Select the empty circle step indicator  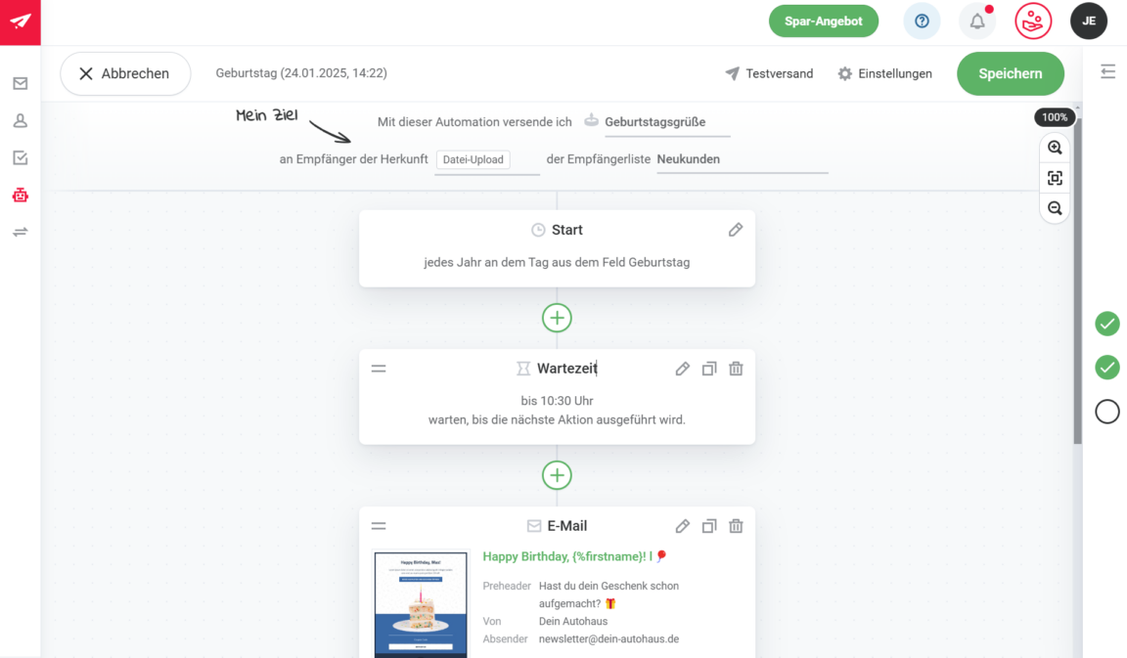click(1106, 412)
